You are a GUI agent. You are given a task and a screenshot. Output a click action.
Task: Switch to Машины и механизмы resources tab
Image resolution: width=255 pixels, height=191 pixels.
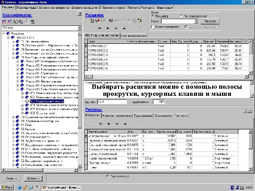pos(117,116)
